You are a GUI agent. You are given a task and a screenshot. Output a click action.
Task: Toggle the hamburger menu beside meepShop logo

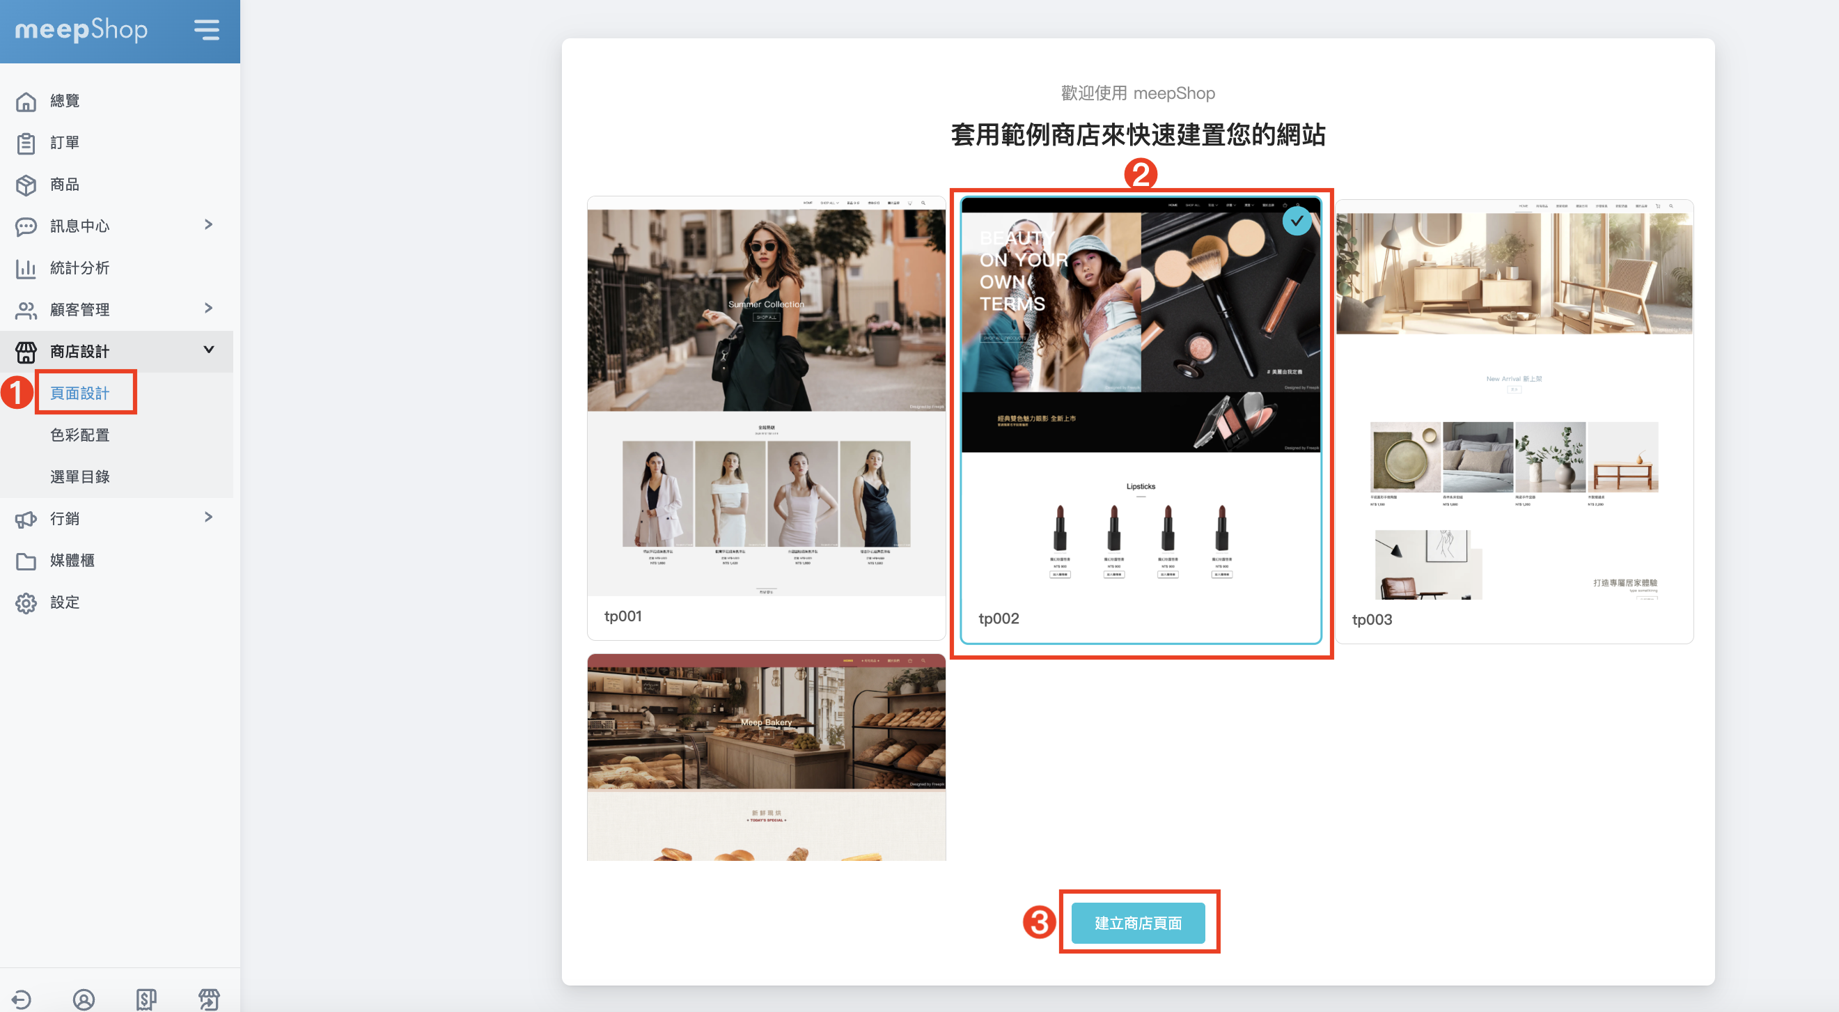[x=206, y=30]
